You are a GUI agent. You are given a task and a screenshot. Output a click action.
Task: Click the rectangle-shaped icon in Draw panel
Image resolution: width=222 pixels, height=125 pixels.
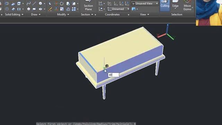(x=34, y=9)
